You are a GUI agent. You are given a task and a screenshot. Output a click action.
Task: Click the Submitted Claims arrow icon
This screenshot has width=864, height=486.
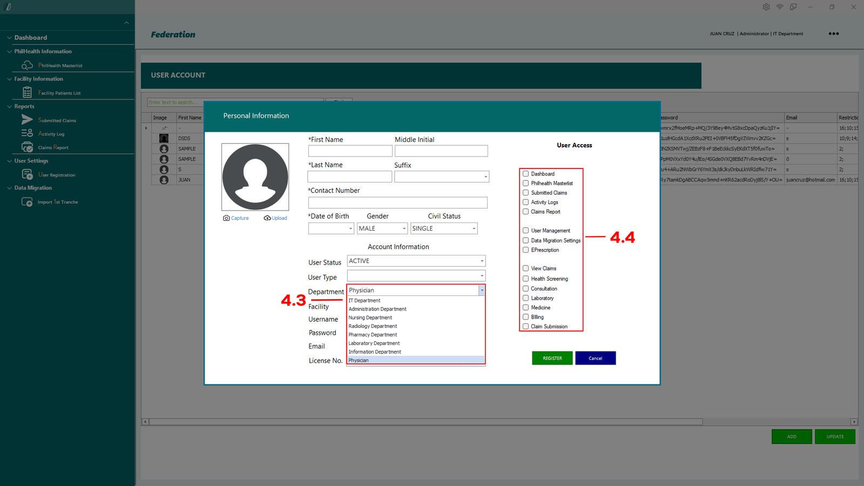tap(27, 120)
